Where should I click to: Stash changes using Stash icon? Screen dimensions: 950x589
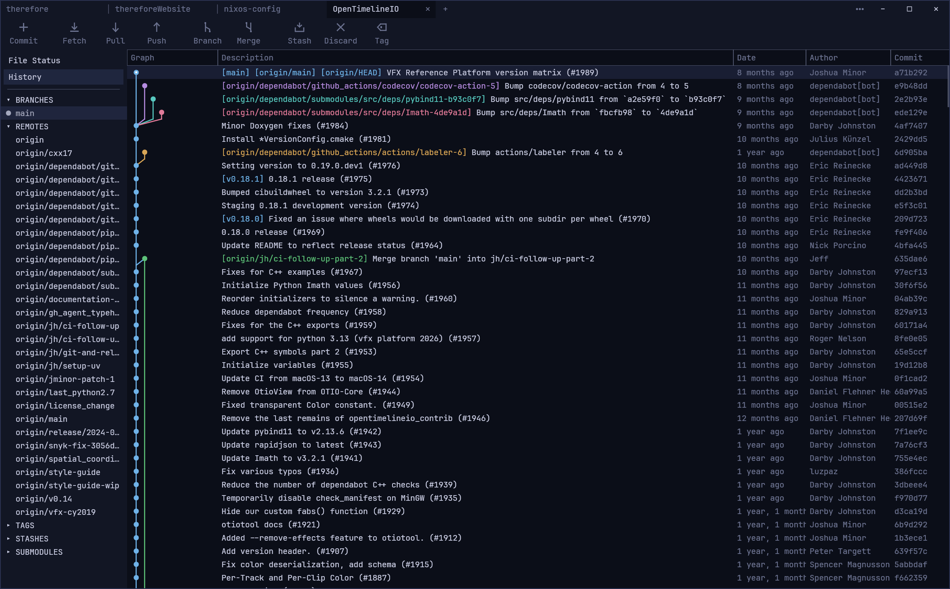click(299, 27)
